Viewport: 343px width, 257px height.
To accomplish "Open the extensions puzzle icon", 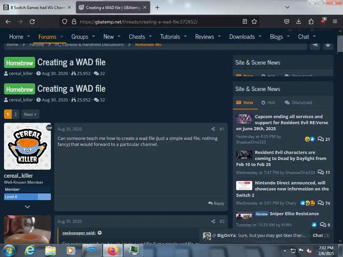I will tap(311, 21).
